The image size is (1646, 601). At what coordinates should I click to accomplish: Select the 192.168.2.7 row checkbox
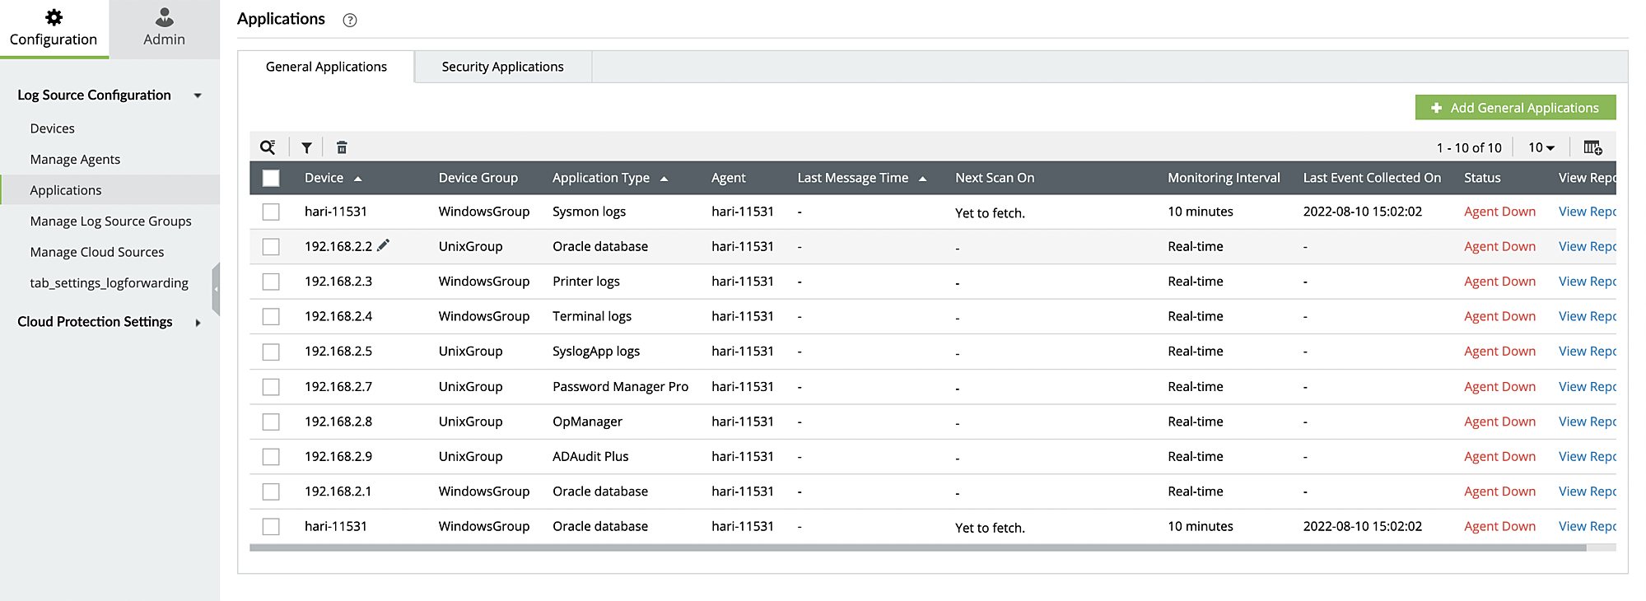pyautogui.click(x=271, y=387)
